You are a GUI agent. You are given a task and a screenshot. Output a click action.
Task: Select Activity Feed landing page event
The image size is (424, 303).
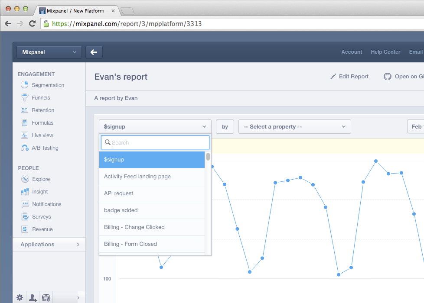152,177
